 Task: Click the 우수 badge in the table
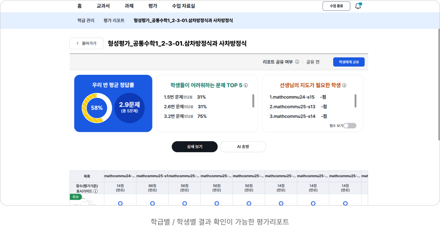pyautogui.click(x=76, y=197)
